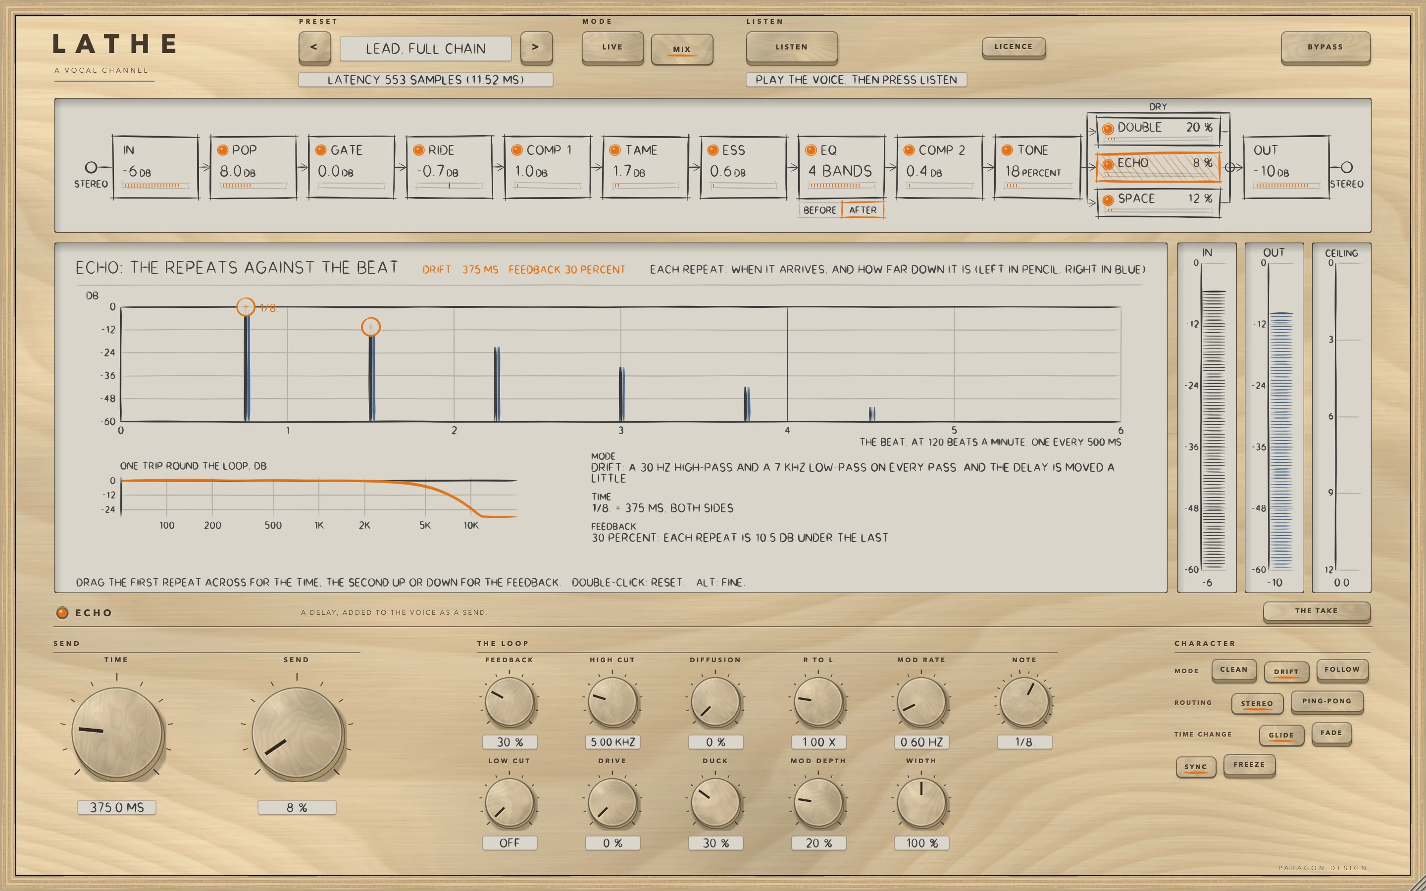Toggle the POP module power light
The image size is (1426, 891).
point(223,150)
